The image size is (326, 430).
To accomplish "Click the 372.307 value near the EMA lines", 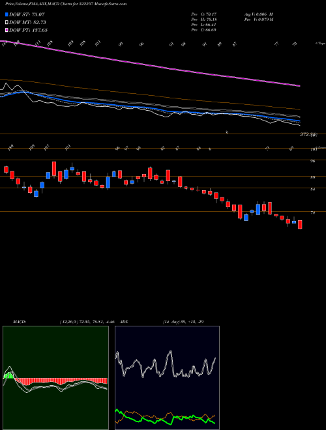I will pos(308,135).
